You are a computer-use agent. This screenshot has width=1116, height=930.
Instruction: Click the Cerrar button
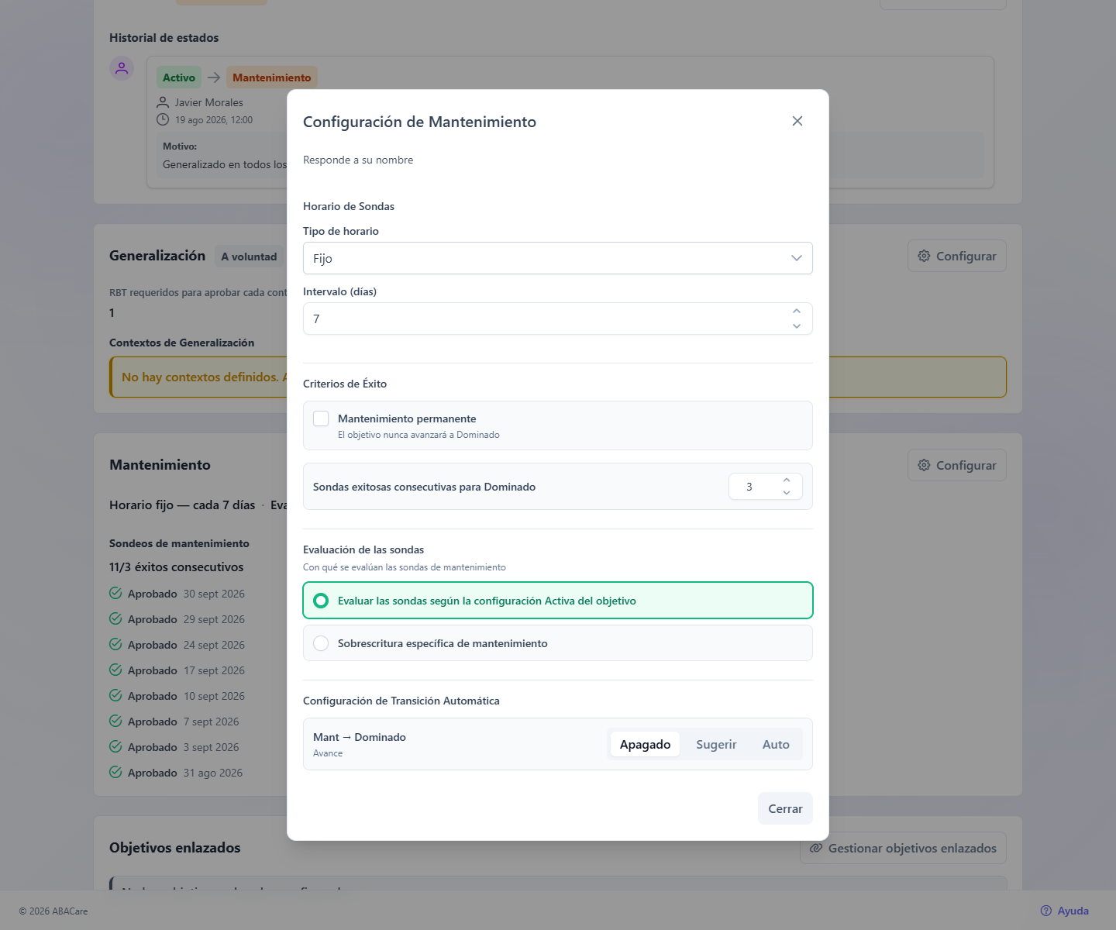(x=785, y=808)
